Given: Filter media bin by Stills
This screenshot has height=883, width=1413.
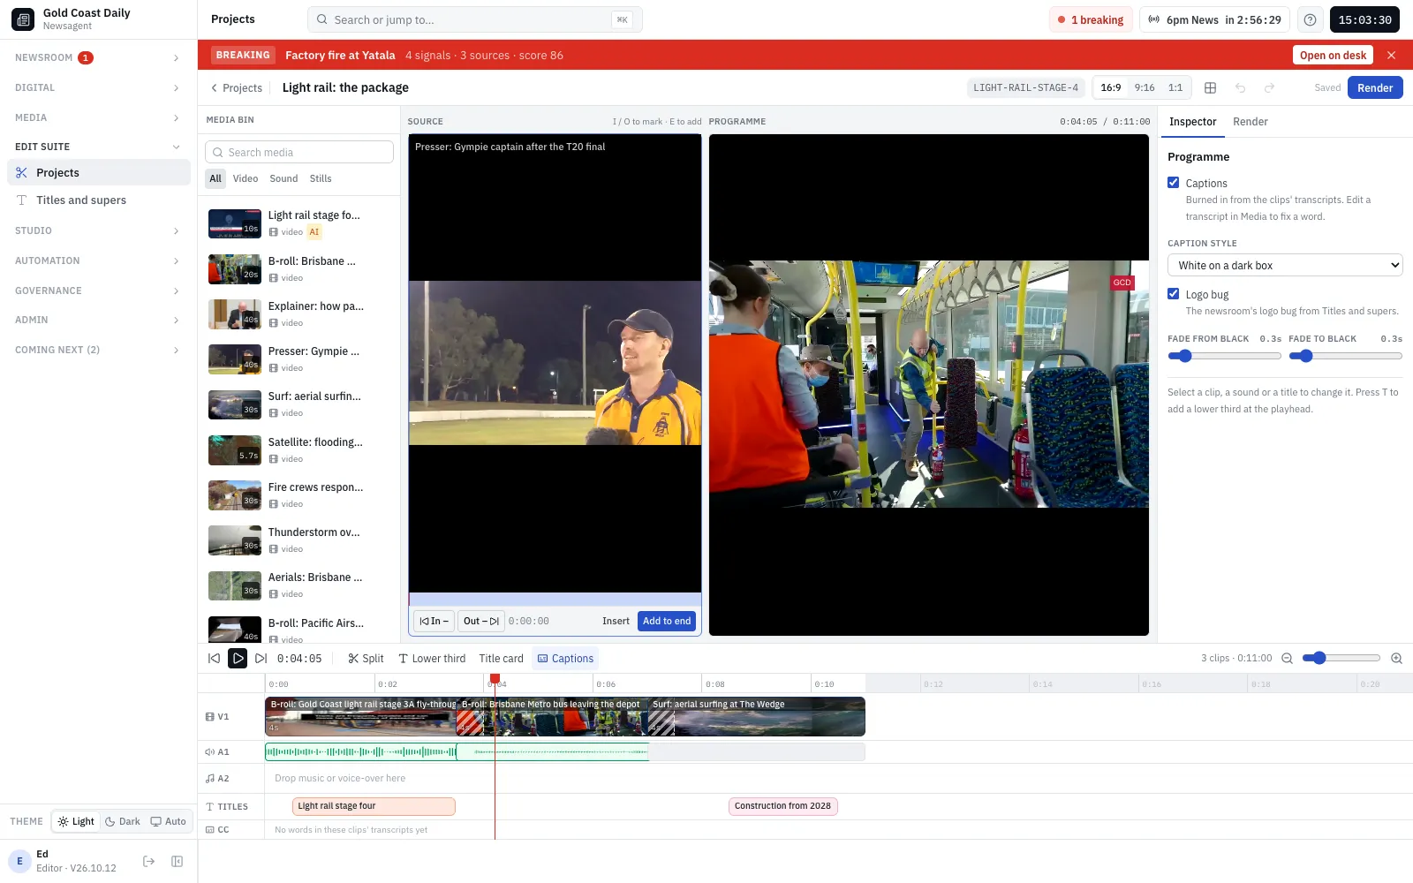Looking at the screenshot, I should (x=321, y=178).
